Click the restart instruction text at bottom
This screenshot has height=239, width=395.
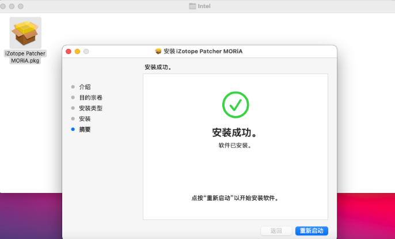pyautogui.click(x=235, y=198)
